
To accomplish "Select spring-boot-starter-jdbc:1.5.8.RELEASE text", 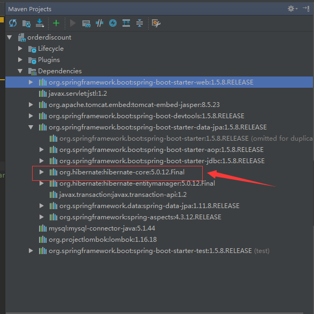I will point(162,161).
